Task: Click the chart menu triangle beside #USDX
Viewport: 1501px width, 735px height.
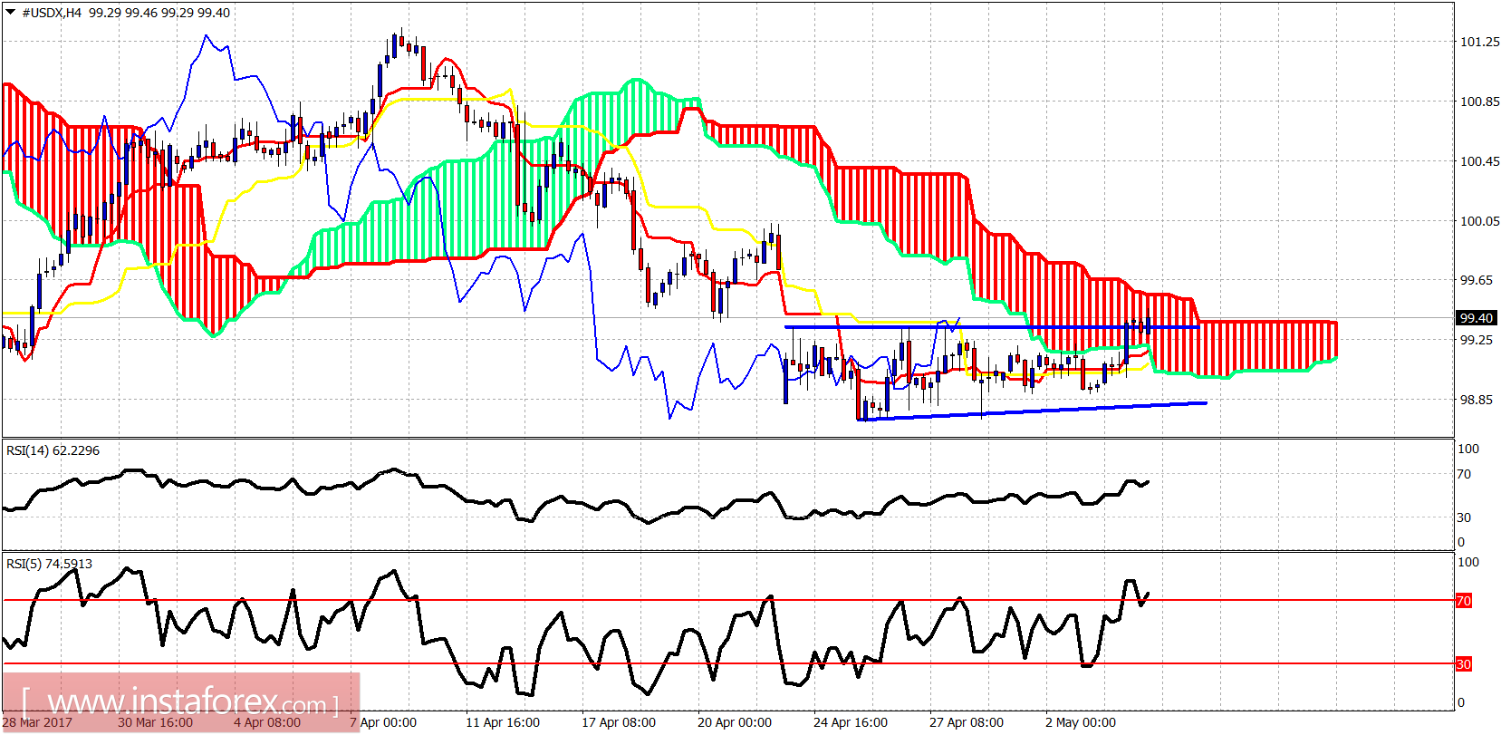Action: click(x=10, y=12)
